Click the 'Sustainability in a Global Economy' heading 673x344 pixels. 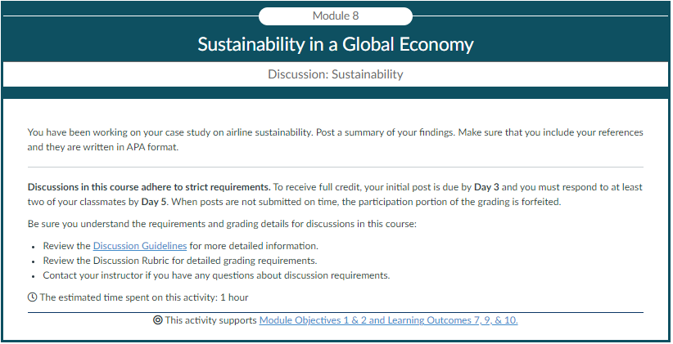pos(336,44)
